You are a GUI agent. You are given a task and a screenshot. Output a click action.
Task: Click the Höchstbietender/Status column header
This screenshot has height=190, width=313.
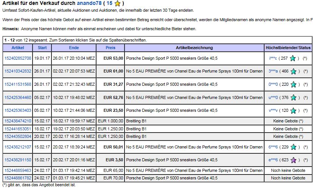click(x=288, y=48)
